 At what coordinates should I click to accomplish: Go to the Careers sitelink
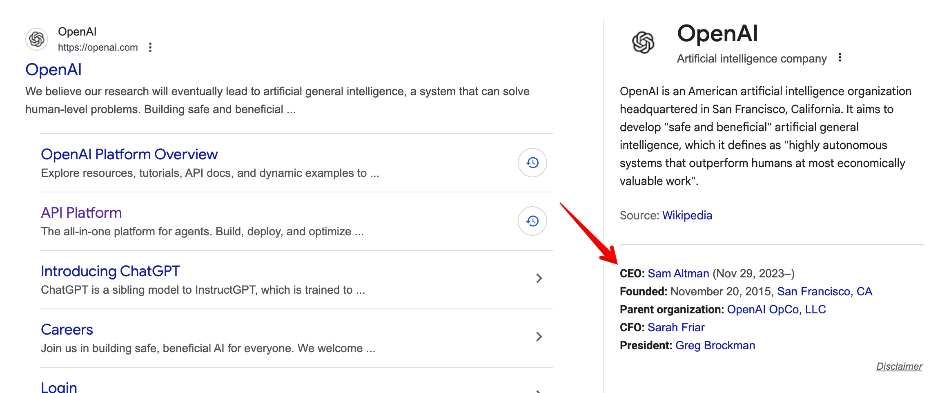67,330
